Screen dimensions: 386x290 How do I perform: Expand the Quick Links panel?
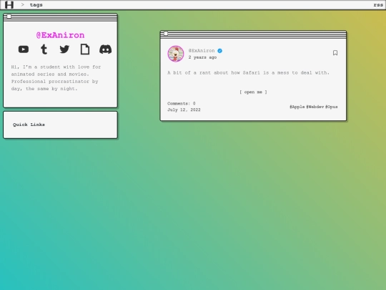29,125
